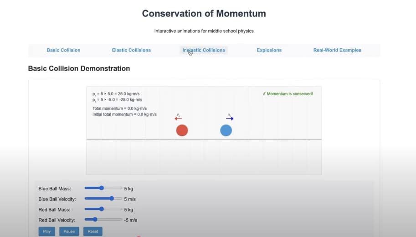
Task: Click the blue ball in the animation
Action: coord(226,130)
